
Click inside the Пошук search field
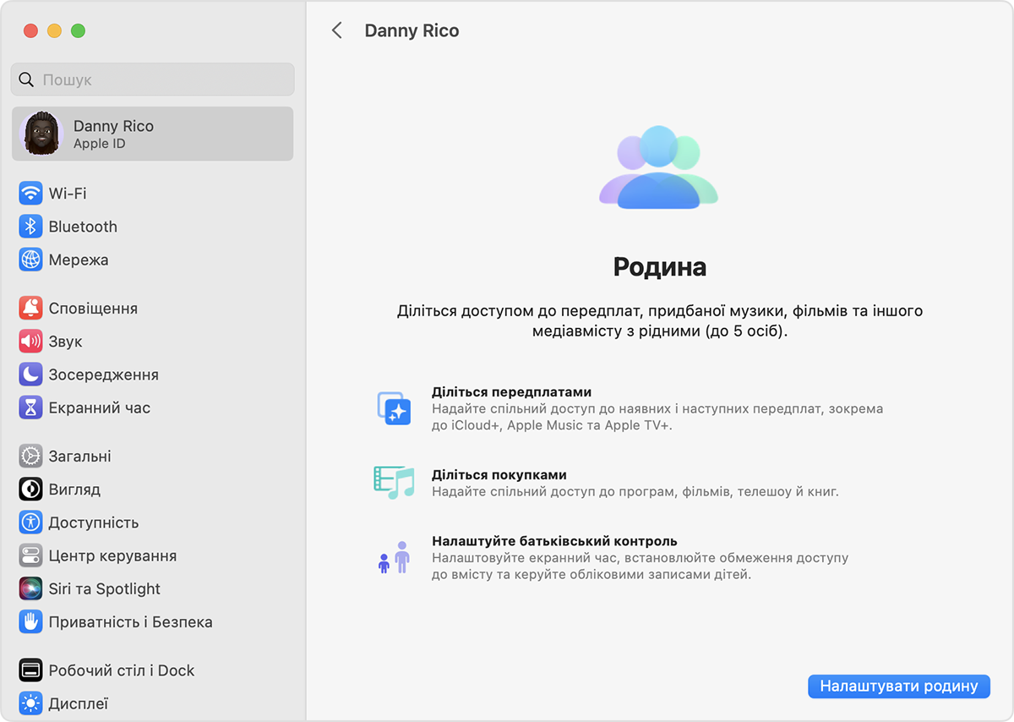(152, 79)
